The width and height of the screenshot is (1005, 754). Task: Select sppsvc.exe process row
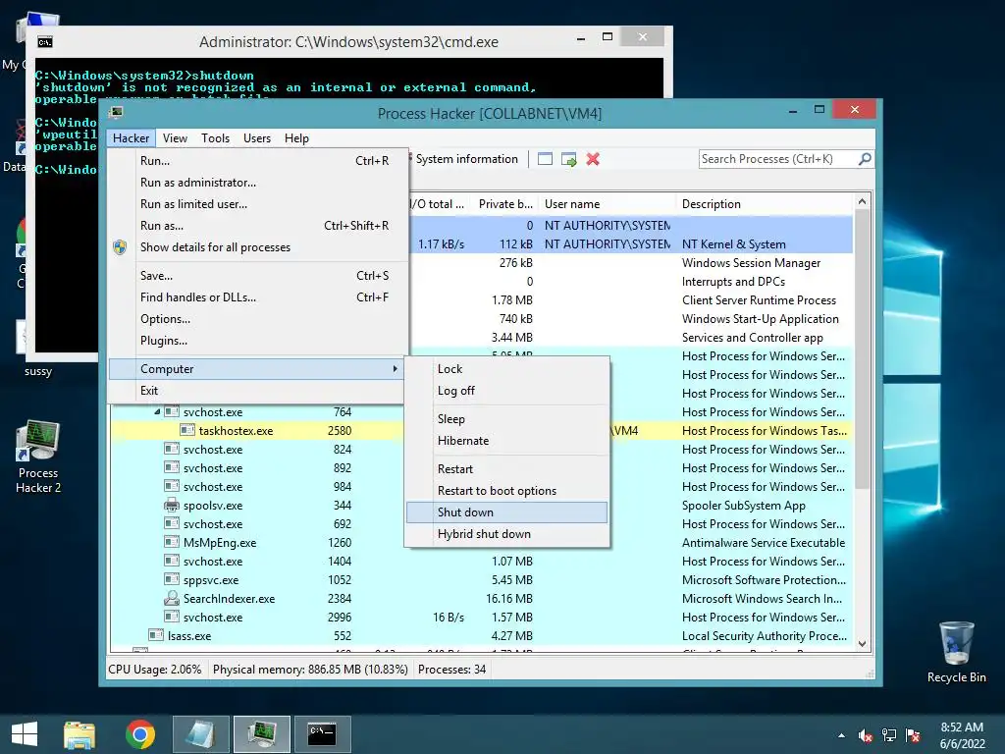click(x=481, y=580)
